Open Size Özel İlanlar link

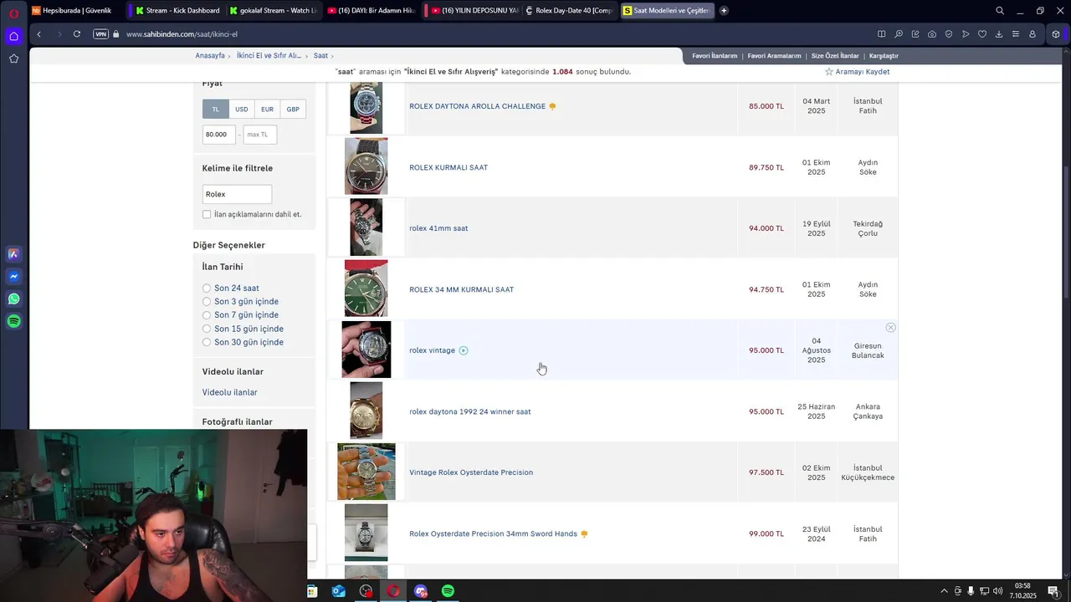835,56
